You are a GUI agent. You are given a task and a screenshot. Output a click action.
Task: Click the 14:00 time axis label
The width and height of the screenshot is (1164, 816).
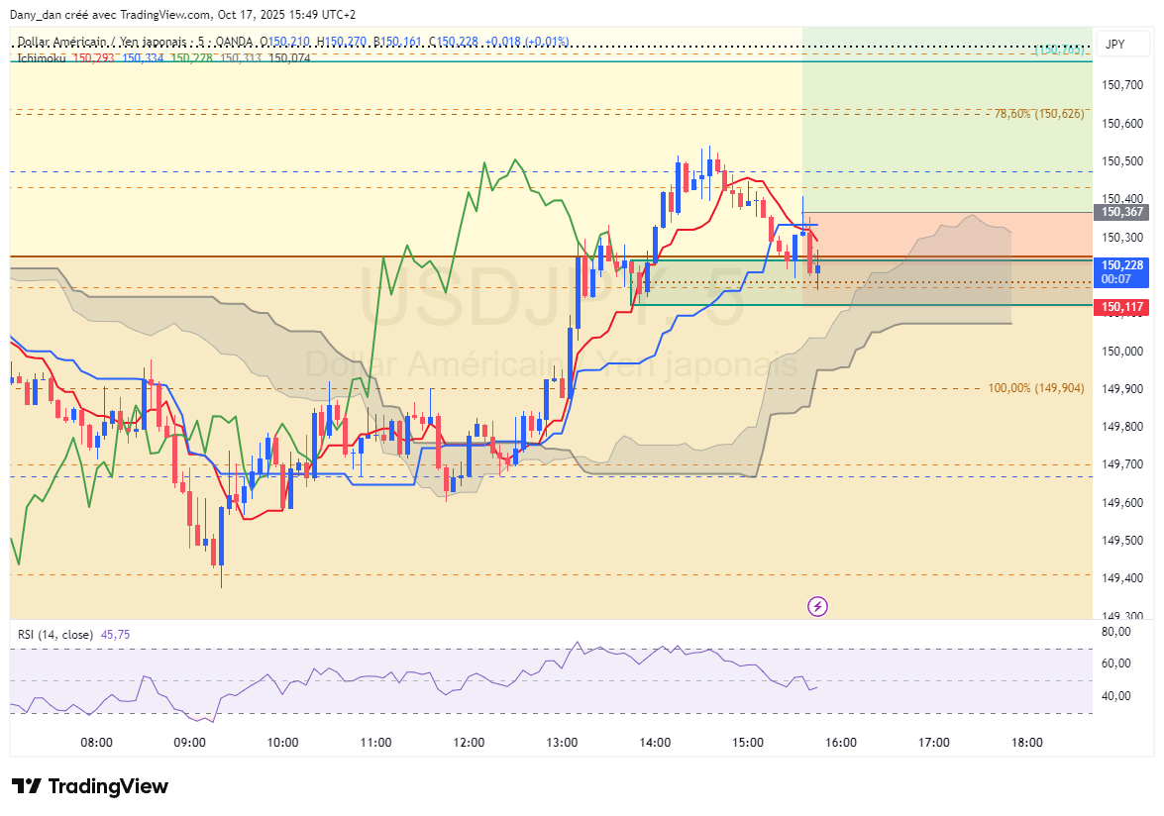pyautogui.click(x=655, y=744)
